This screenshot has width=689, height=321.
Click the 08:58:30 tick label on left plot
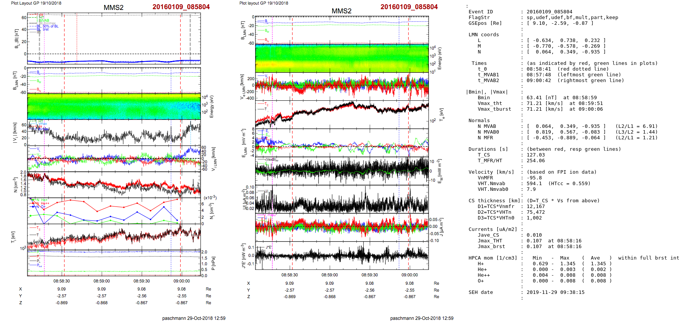pyautogui.click(x=61, y=281)
